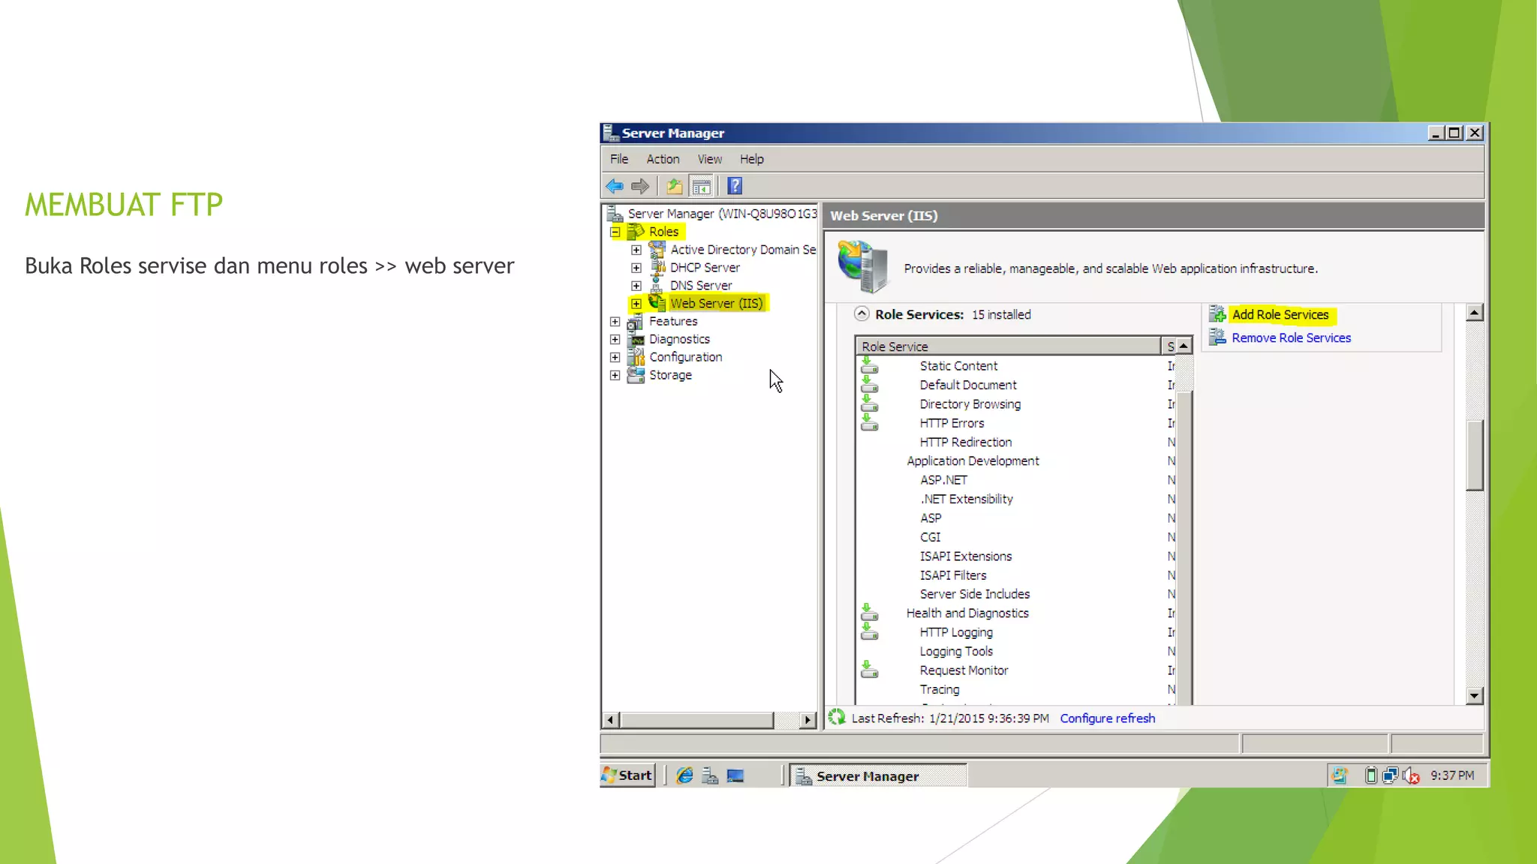Click the Logging Tools row
1537x864 pixels.
1017,651
